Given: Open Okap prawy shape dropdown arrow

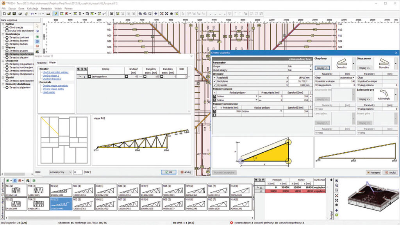Looking at the screenshot, I should pos(396,63).
